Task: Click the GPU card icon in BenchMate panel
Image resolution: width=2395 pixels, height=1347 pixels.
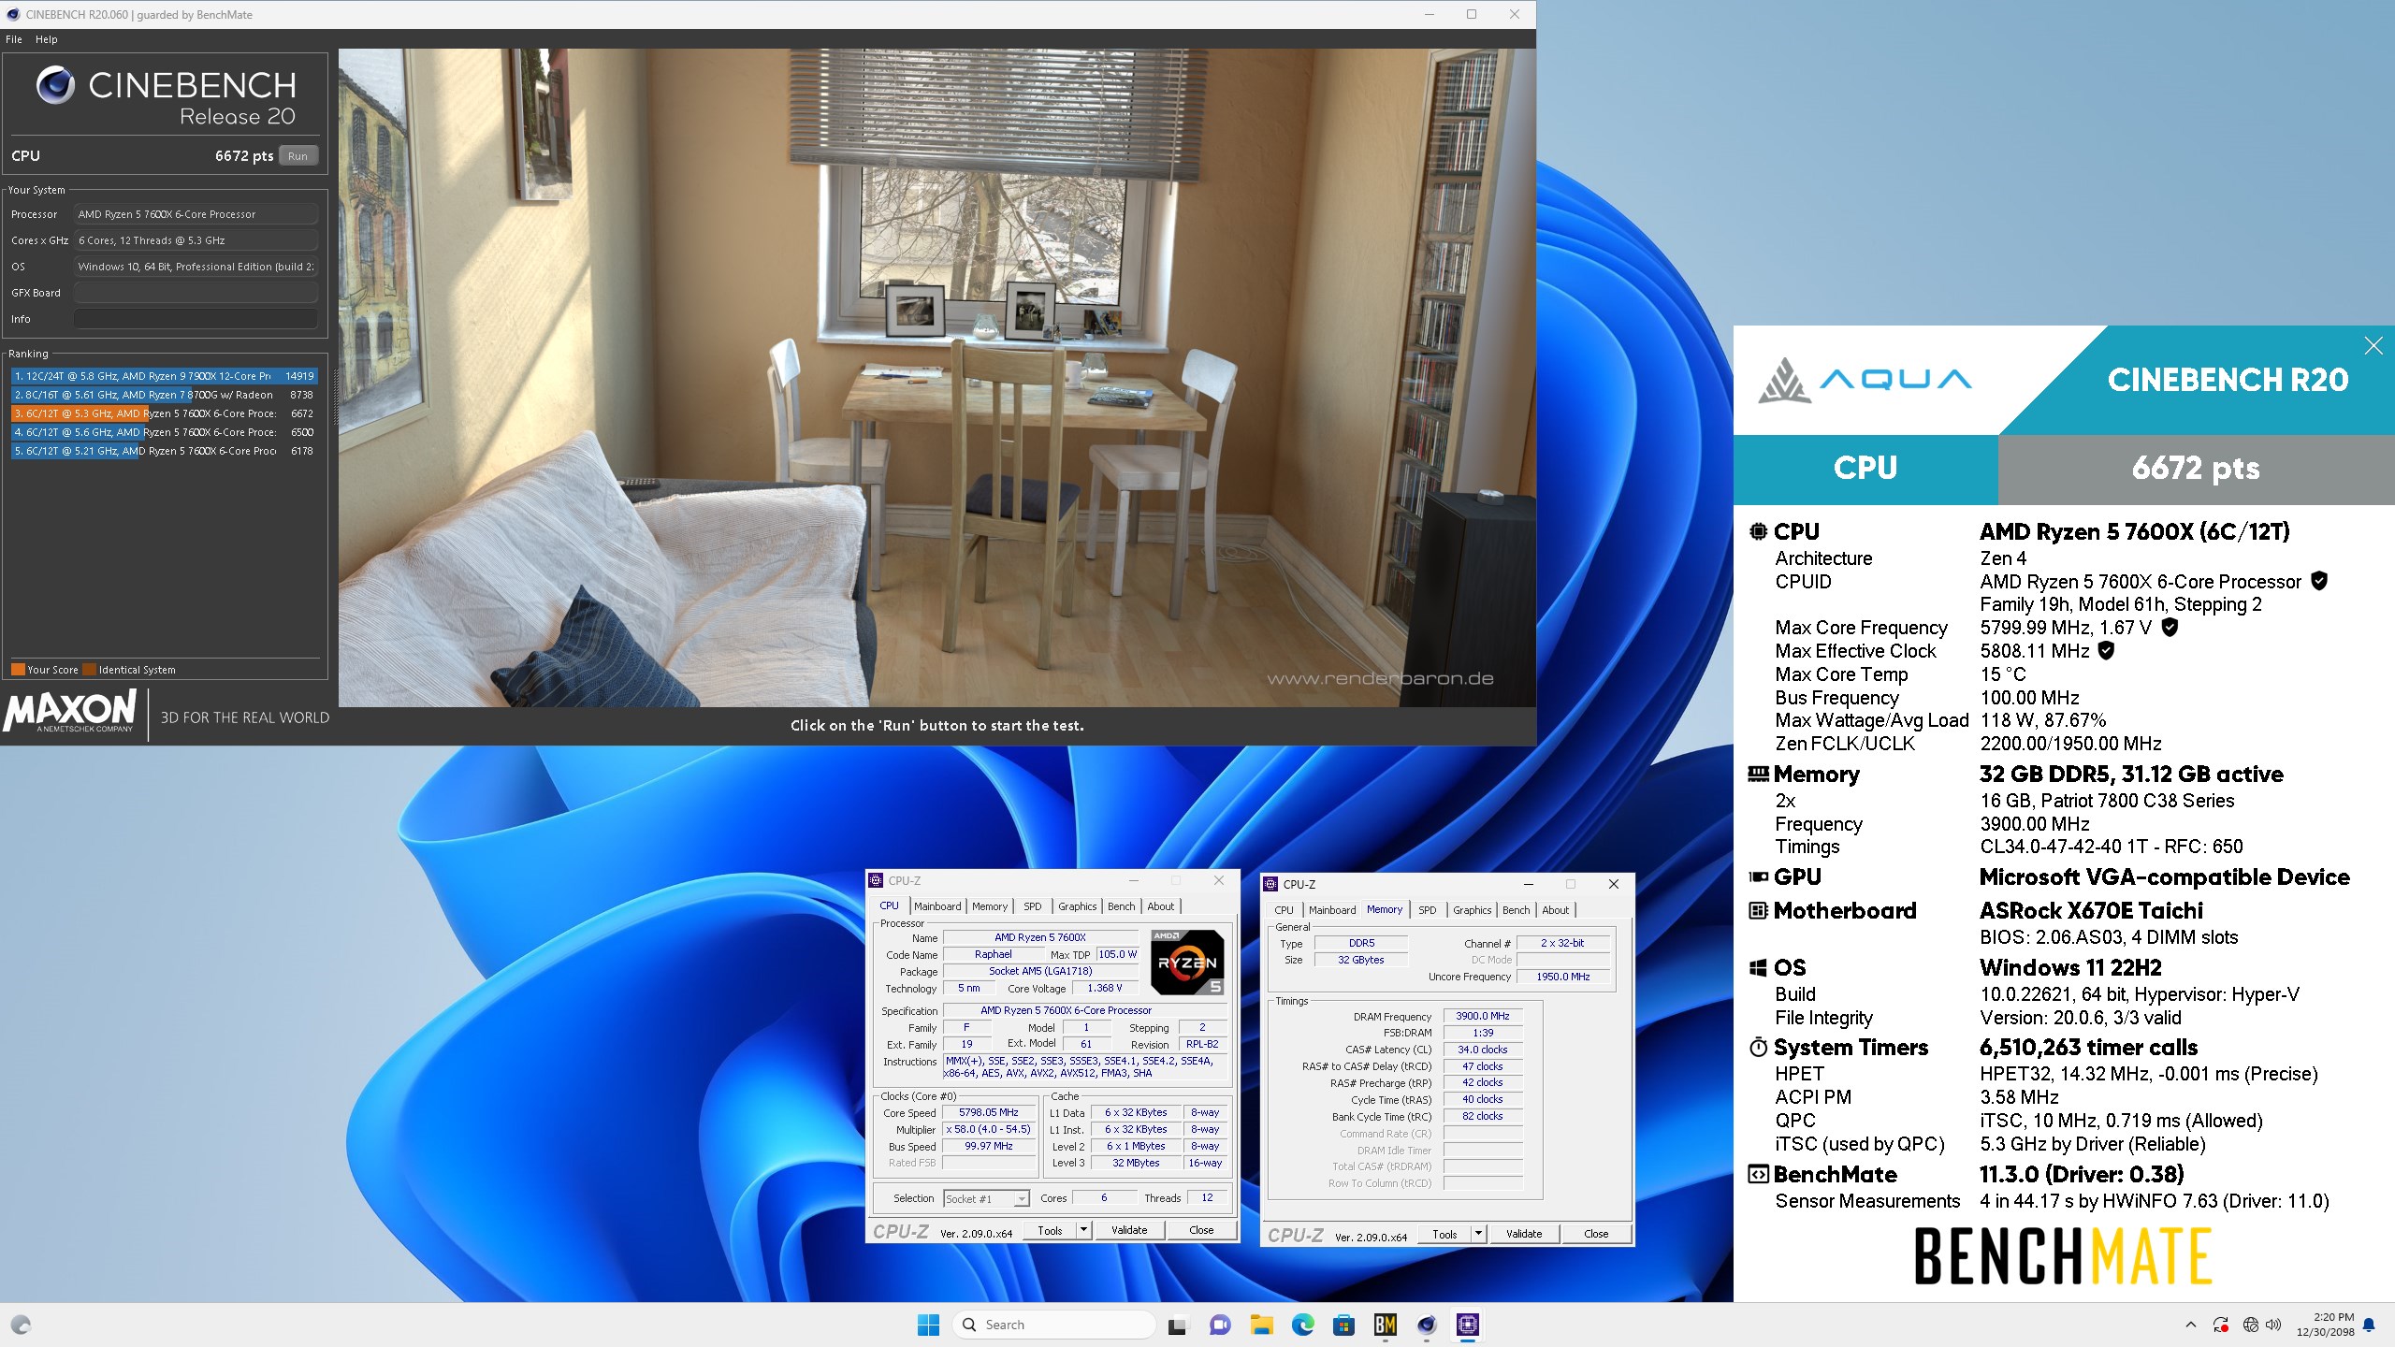Action: (1758, 876)
